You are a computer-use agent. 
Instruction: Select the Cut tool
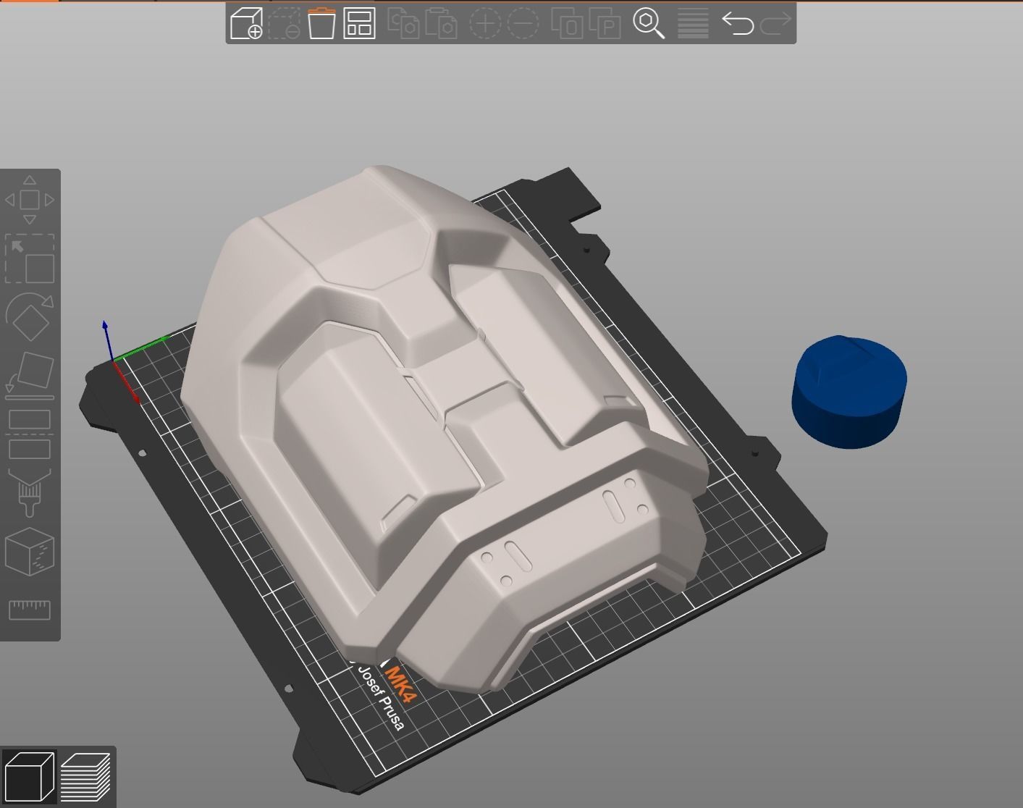click(30, 434)
